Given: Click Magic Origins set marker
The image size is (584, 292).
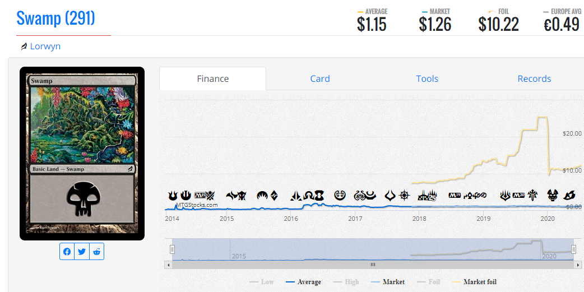Looking at the screenshot, I should click(x=263, y=195).
